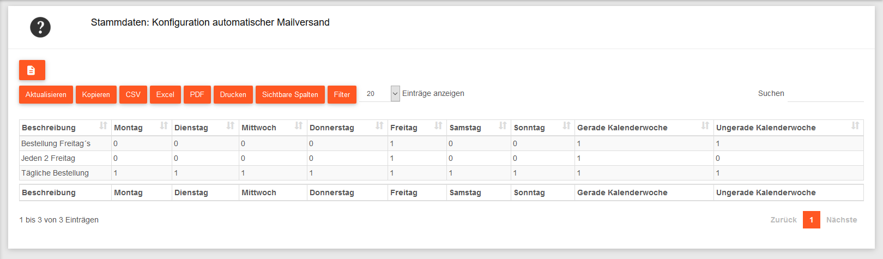Sort by Ungerade Kalenderwoche sort icon

pos(855,126)
